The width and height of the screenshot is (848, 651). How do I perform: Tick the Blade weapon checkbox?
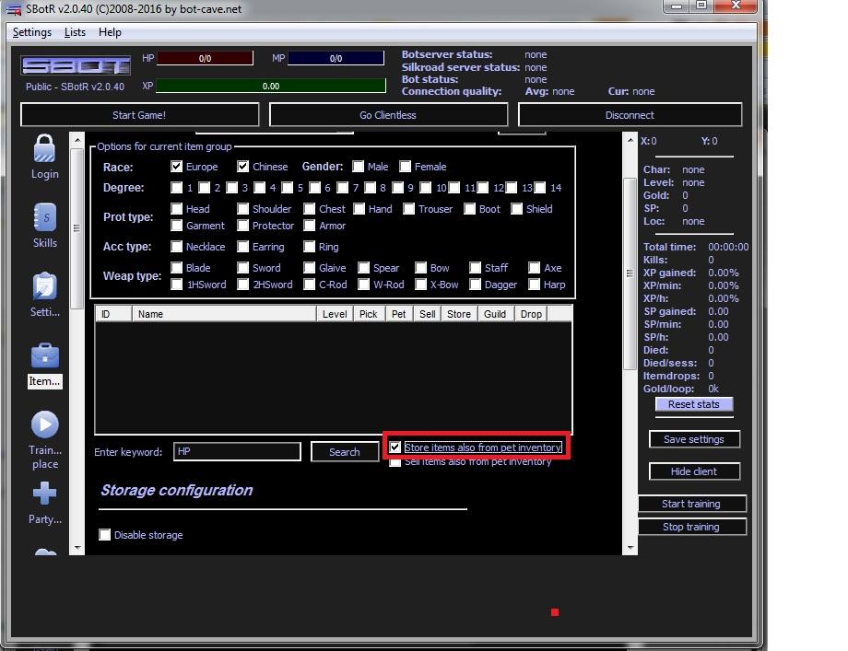click(176, 267)
